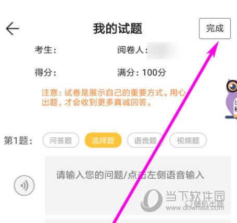
Task: Tap the 我的试题 page title
Action: coord(118,29)
